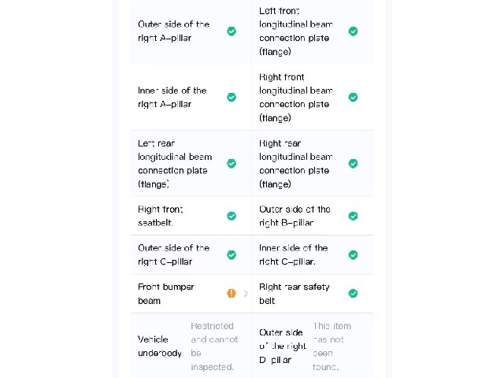Image resolution: width=504 pixels, height=378 pixels.
Task: Click green check for left front longitudinal beam
Action: (353, 31)
